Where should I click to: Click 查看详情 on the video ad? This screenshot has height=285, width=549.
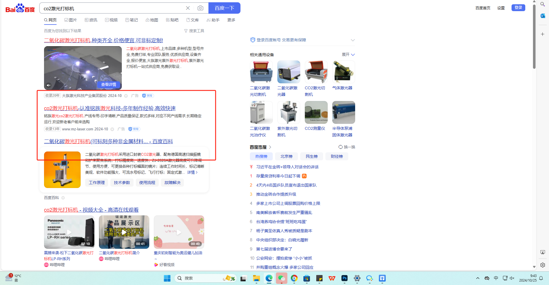(109, 85)
